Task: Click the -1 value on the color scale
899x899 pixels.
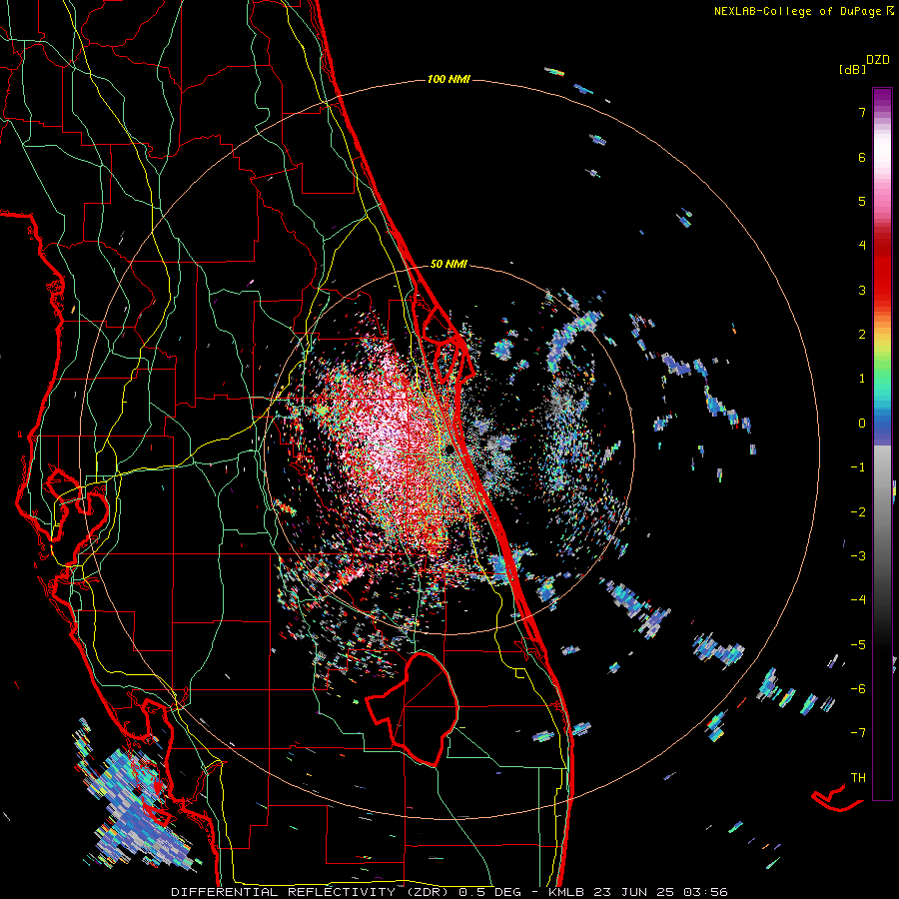Action: (858, 467)
